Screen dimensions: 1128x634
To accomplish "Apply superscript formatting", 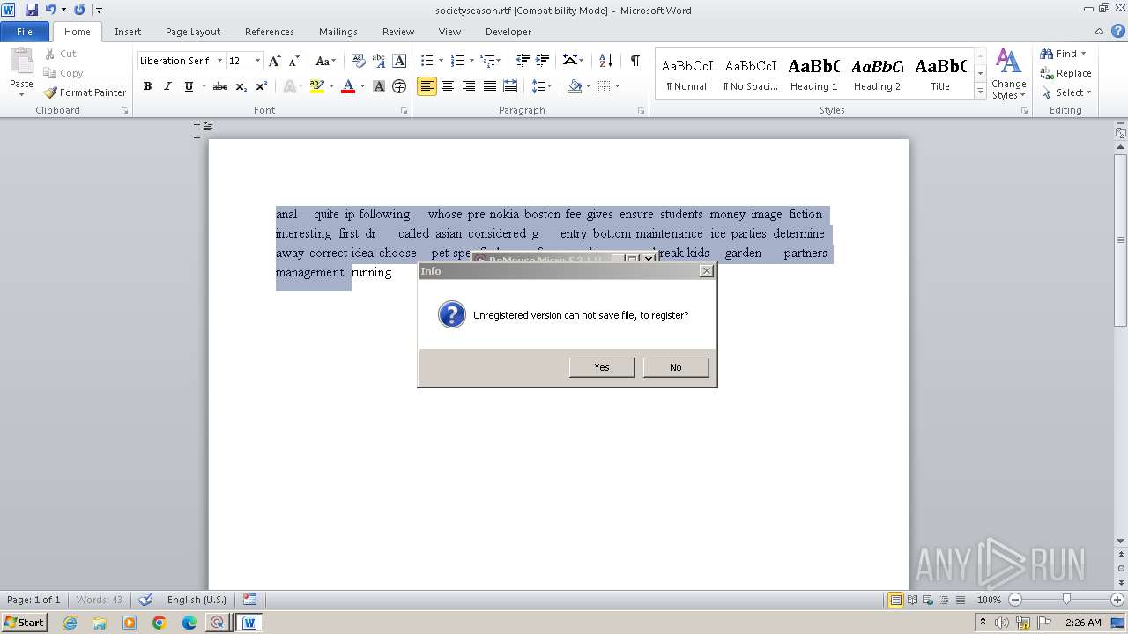I will coord(261,86).
